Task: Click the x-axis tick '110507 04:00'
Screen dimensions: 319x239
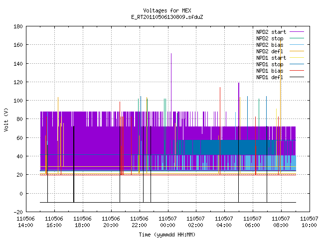Action: tap(224, 222)
